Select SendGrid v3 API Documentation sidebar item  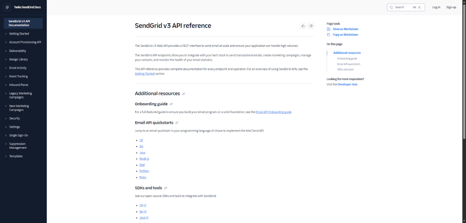(x=23, y=23)
